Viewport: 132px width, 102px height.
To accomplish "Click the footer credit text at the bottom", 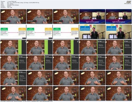I will 27,101.
